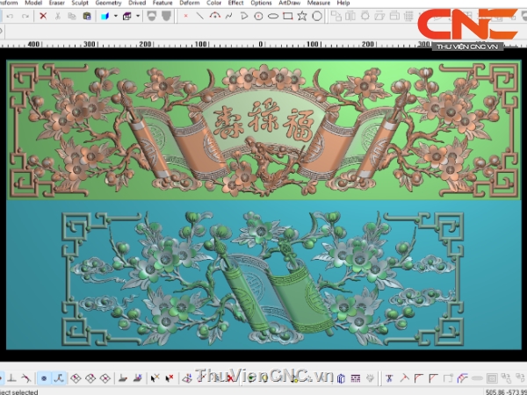The image size is (527, 395).
Task: Open the blue cube view dropdown arrow
Action: [115, 16]
